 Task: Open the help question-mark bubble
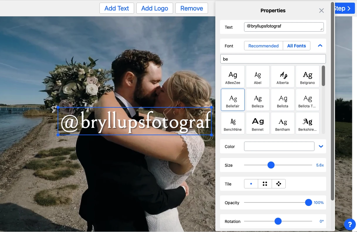(x=350, y=224)
